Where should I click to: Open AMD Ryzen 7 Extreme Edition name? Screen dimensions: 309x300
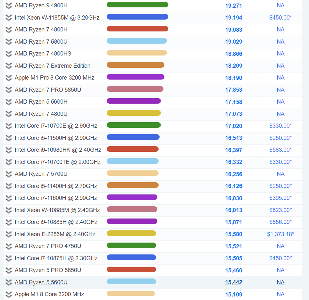point(53,66)
